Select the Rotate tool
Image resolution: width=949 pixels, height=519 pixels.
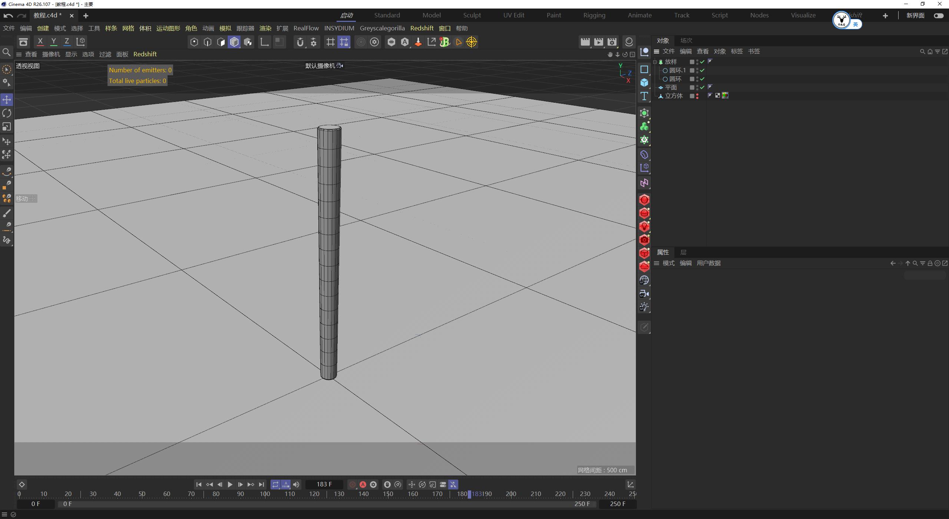[7, 113]
